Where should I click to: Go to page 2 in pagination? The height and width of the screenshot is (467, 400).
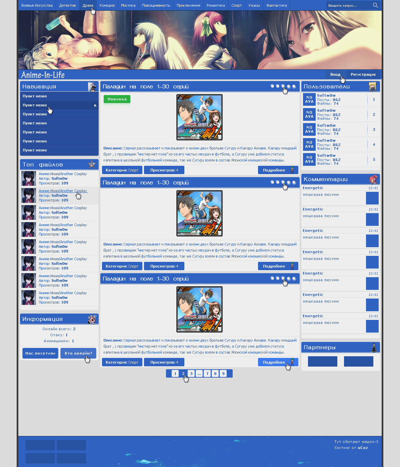click(183, 374)
